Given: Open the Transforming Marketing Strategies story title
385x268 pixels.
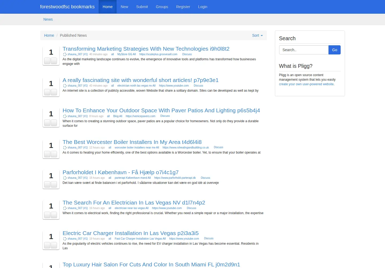Looking at the screenshot, I should [146, 49].
